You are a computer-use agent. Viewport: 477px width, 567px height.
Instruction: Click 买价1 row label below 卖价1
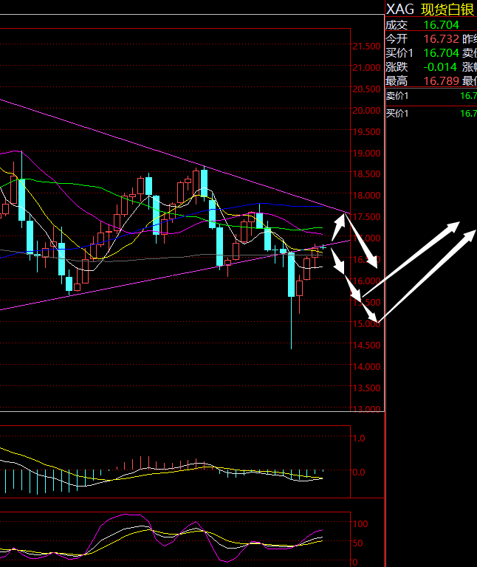[x=397, y=114]
